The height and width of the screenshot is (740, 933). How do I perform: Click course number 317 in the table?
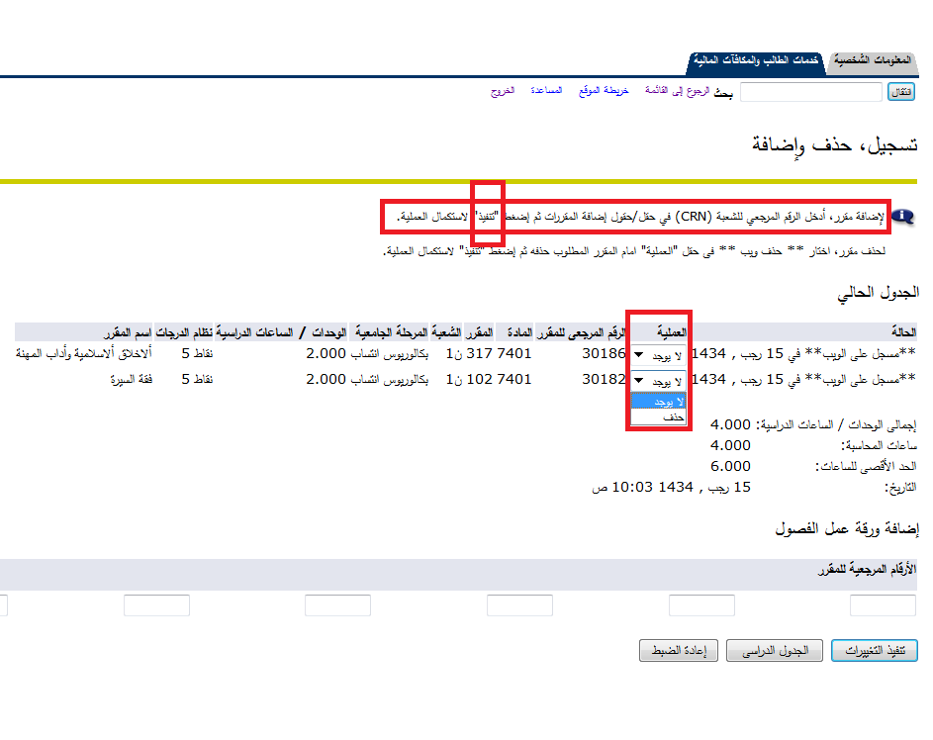click(x=479, y=354)
